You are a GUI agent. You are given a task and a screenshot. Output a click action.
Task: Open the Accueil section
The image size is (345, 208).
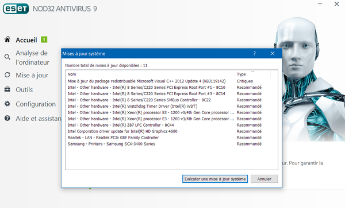(26, 40)
